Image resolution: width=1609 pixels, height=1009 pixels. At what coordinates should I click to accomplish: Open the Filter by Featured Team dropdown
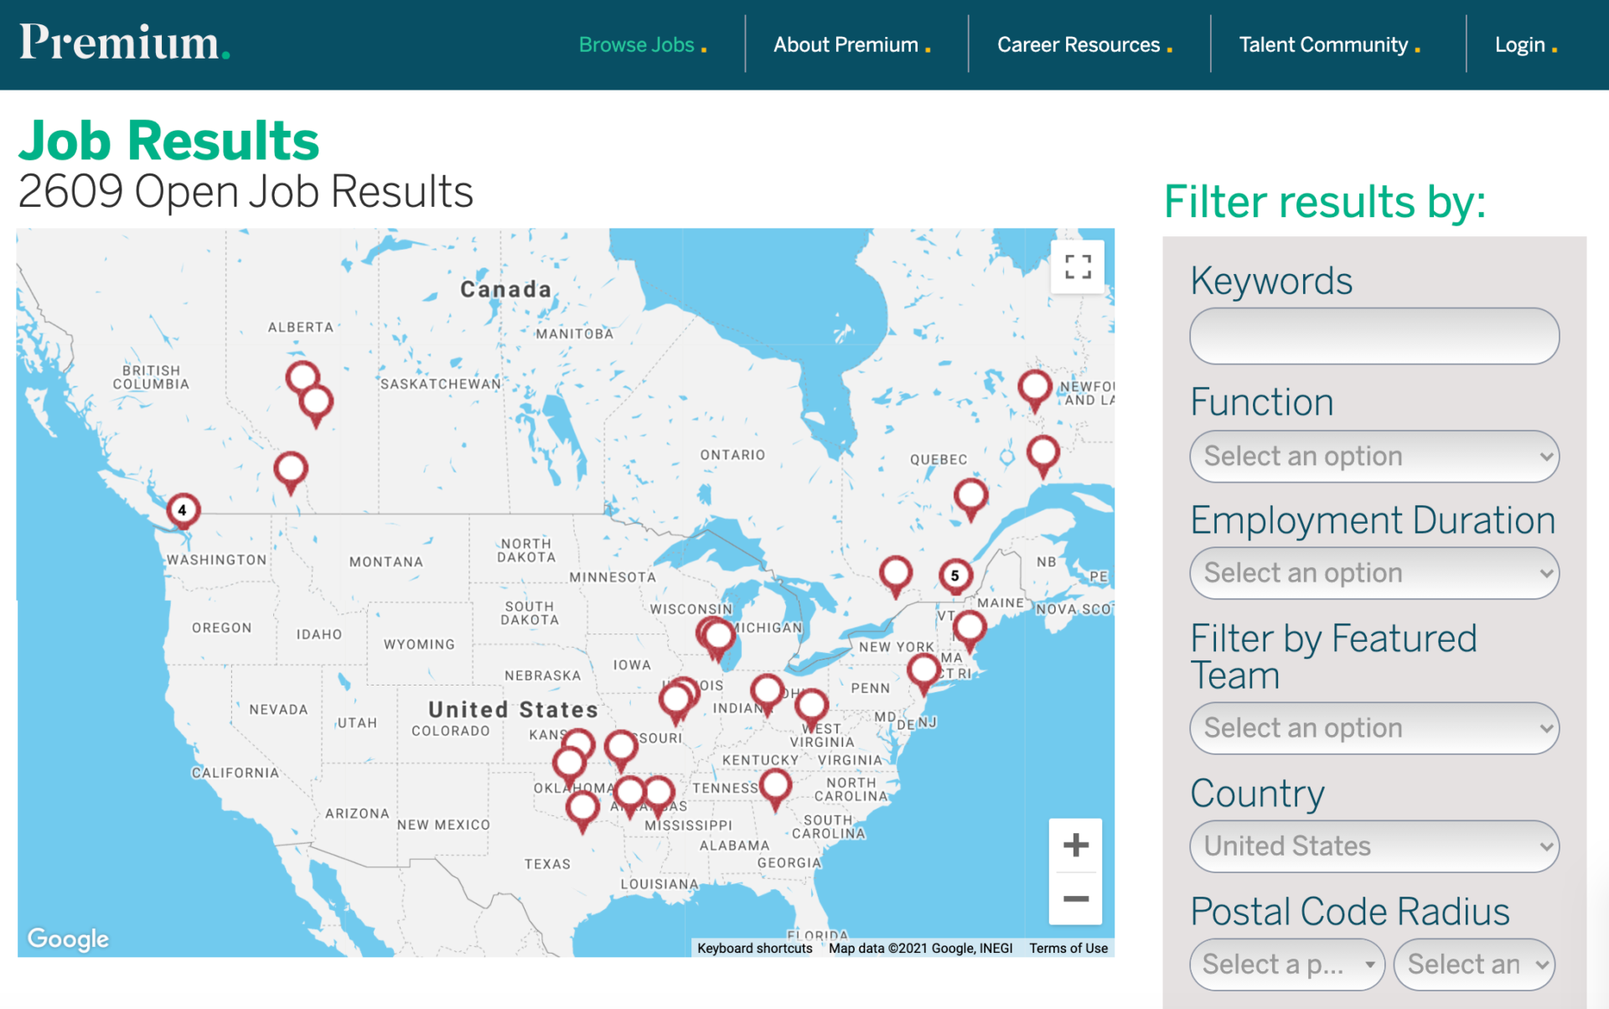1374,728
